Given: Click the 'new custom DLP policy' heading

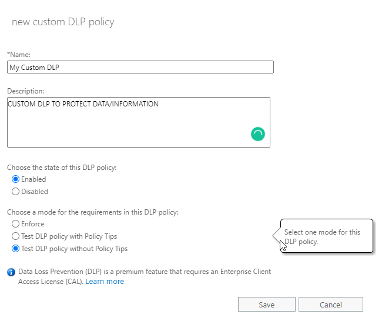Looking at the screenshot, I should tap(63, 22).
